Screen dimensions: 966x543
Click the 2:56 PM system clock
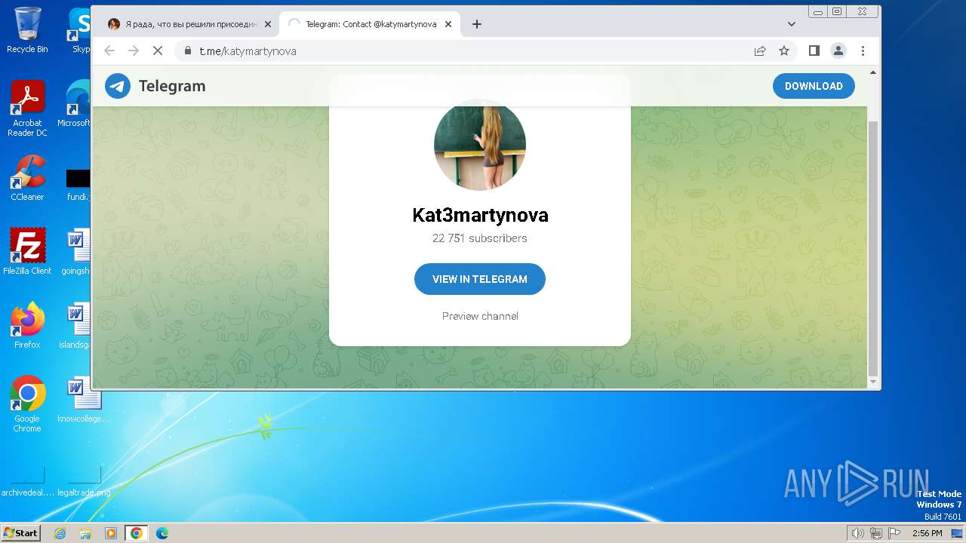tap(927, 533)
